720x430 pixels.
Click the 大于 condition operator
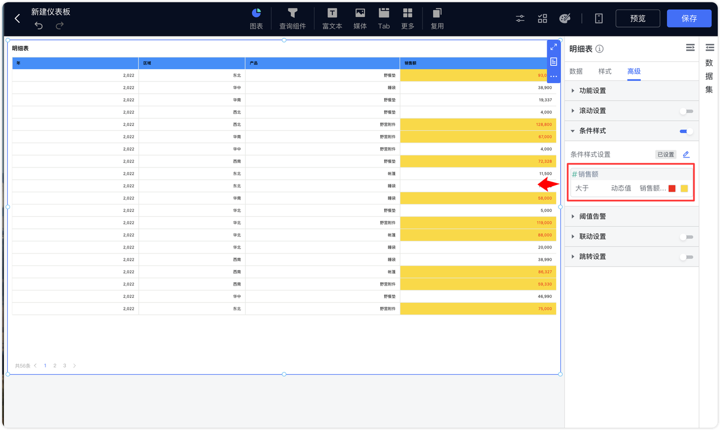click(x=582, y=188)
